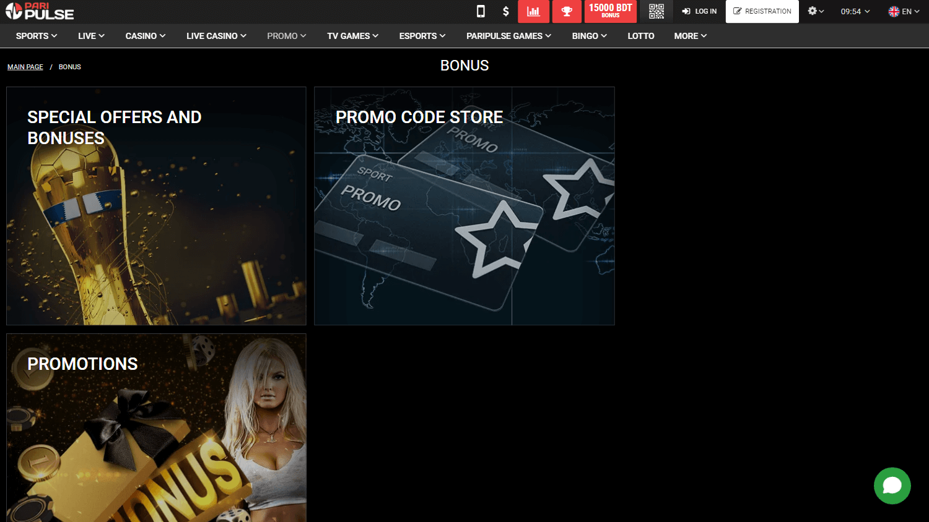Expand the 09:54 time zone dropdown

pyautogui.click(x=855, y=11)
